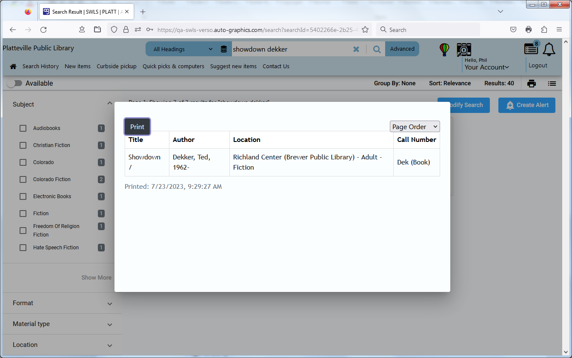This screenshot has width=572, height=358.
Task: Reload the page with the refresh icon
Action: [43, 29]
